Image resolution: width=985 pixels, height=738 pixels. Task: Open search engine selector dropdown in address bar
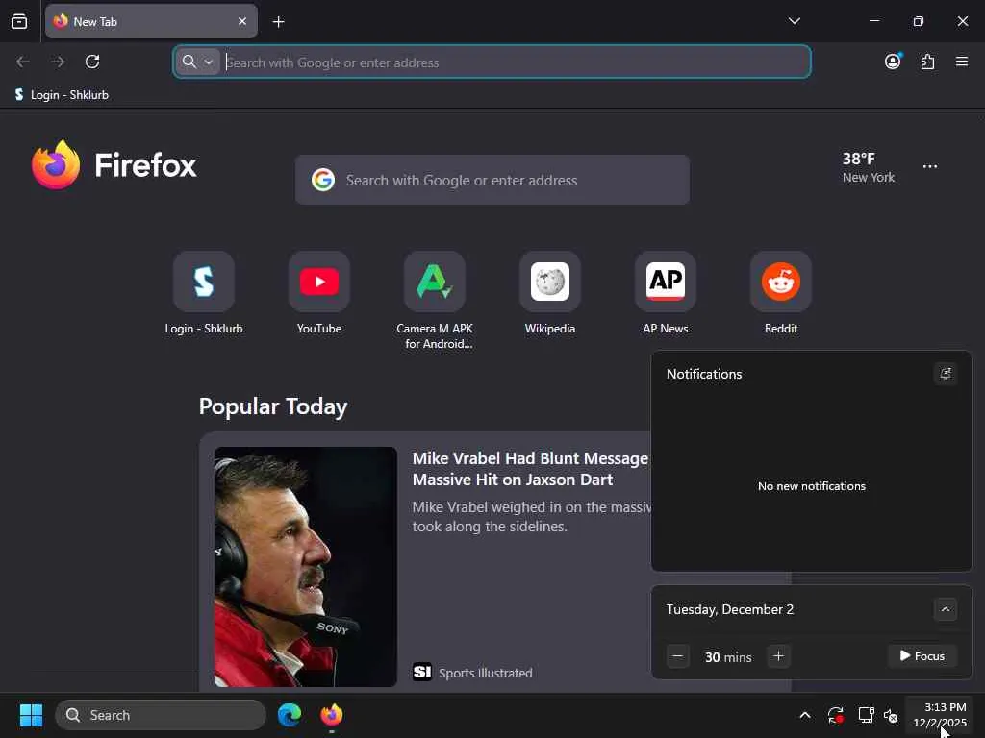click(x=198, y=61)
